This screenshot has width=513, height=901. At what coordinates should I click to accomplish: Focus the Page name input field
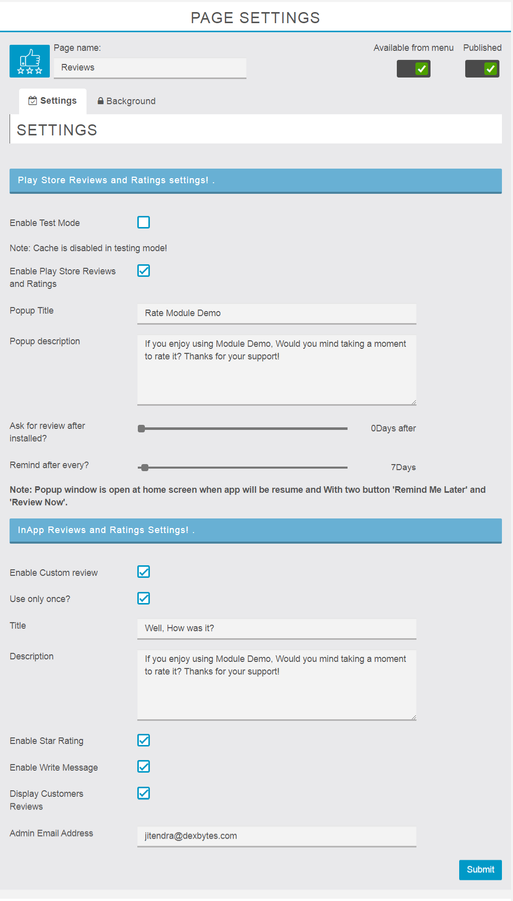(x=150, y=68)
